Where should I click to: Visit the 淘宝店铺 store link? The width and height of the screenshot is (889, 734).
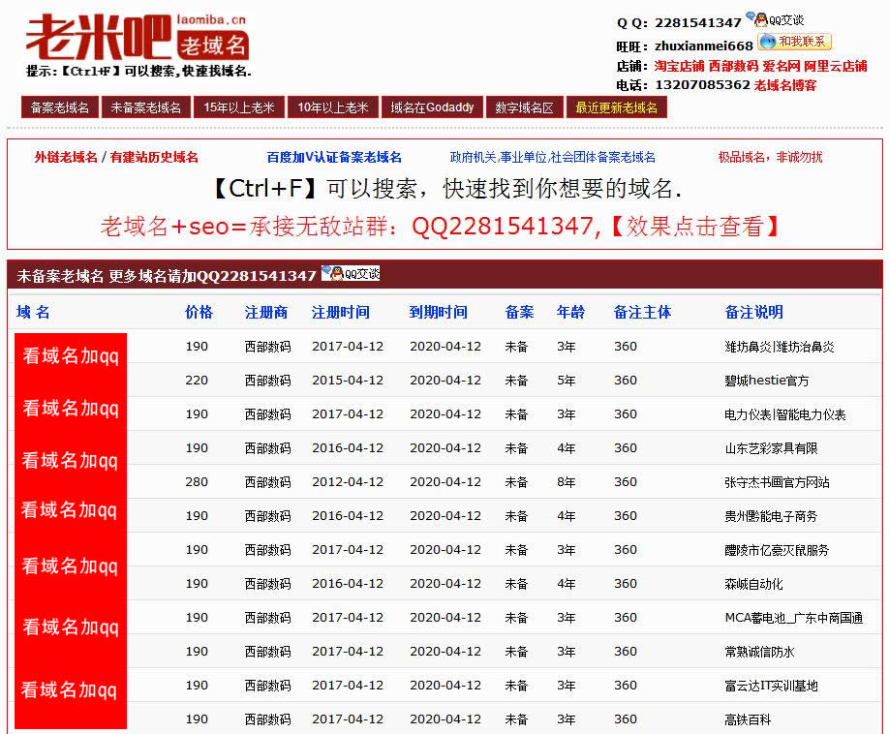point(679,66)
